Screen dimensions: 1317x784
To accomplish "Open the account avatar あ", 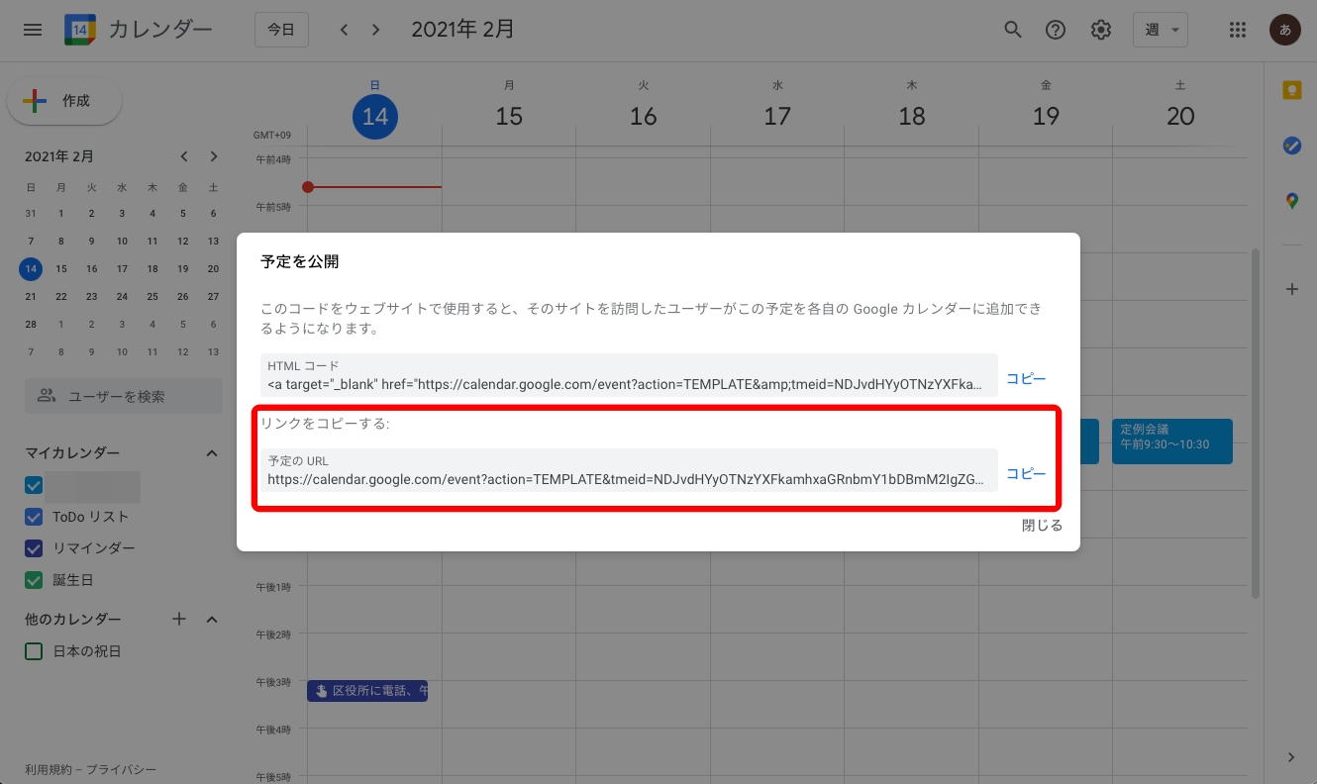I will (1285, 30).
